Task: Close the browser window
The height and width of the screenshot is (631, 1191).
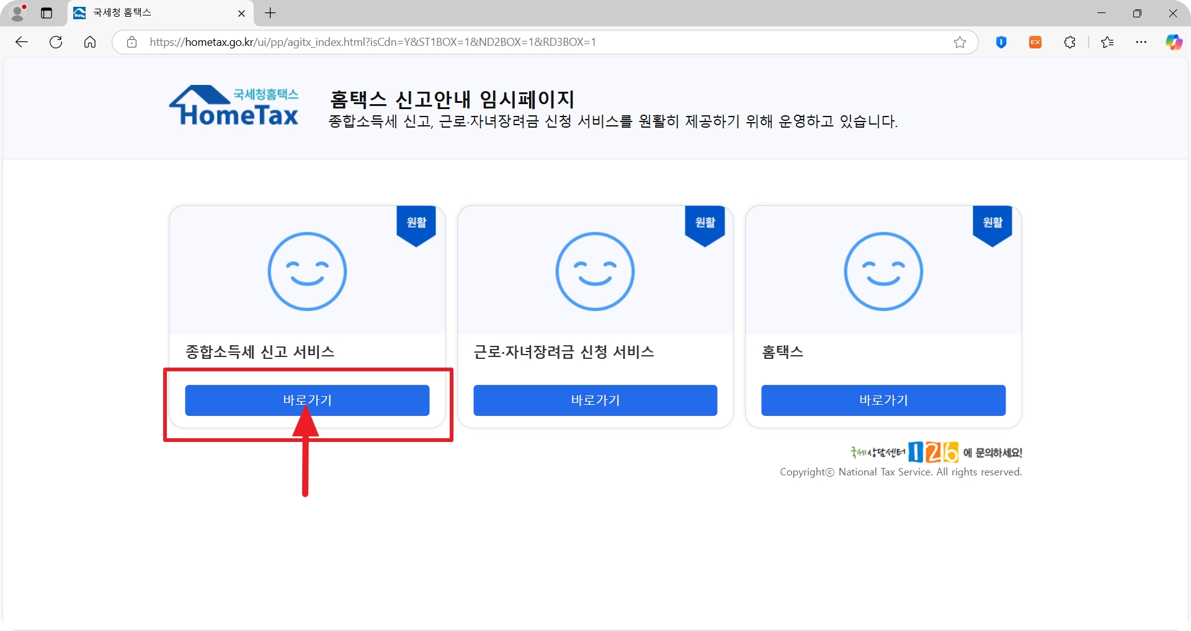Action: [x=1173, y=13]
